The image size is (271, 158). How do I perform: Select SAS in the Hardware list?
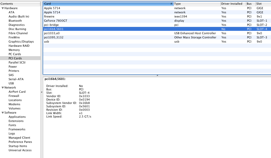point(11,75)
